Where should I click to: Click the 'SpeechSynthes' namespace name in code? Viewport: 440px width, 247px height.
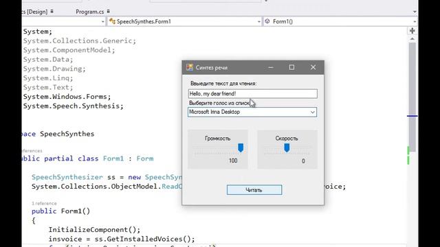tap(67, 134)
